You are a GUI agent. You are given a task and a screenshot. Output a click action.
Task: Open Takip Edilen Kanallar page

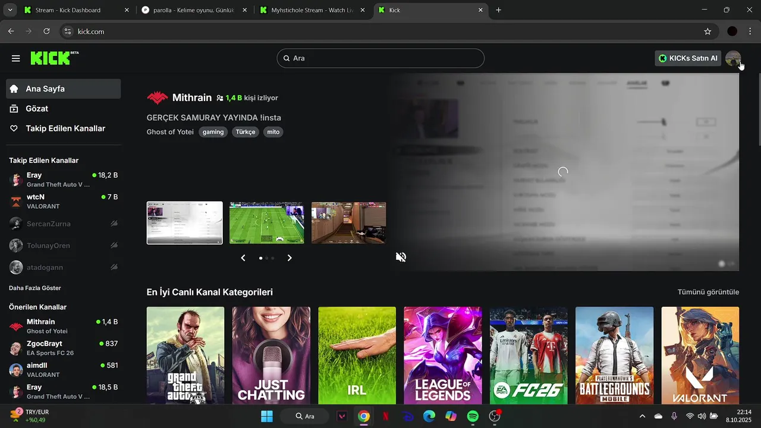[63, 128]
